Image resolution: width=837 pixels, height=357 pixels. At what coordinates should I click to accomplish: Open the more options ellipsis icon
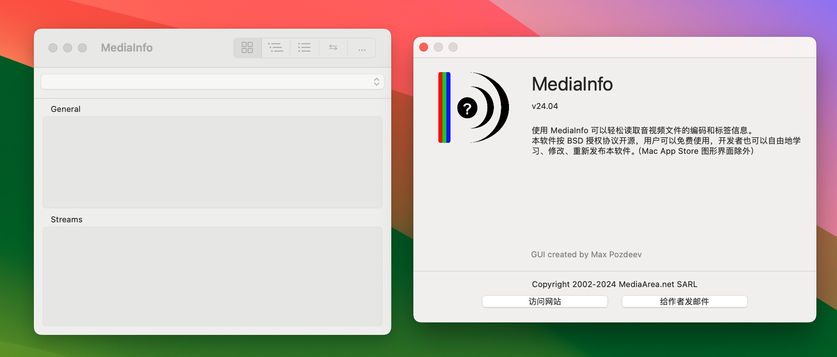[x=361, y=47]
